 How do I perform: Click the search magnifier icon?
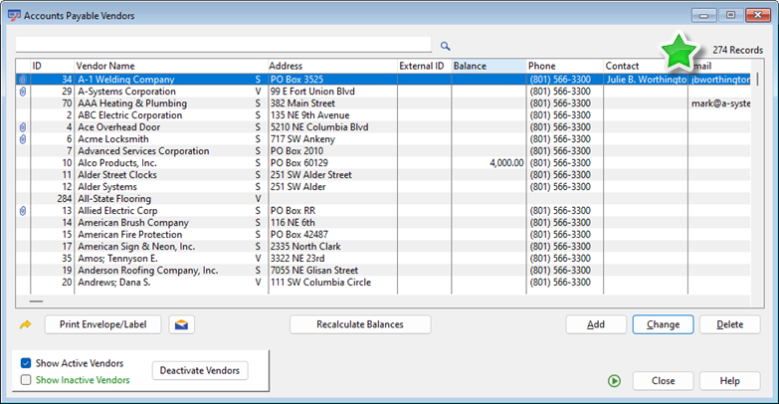[x=446, y=46]
